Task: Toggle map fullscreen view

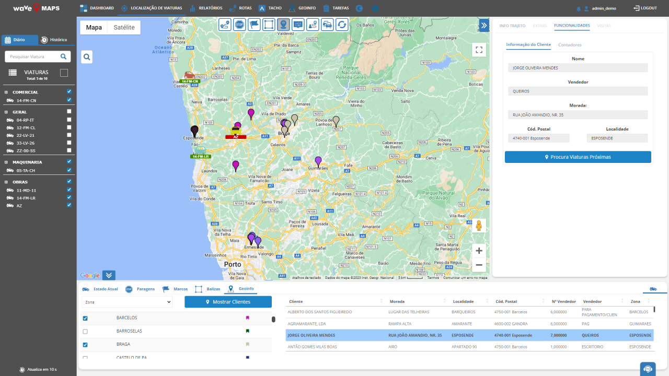Action: pos(479,50)
